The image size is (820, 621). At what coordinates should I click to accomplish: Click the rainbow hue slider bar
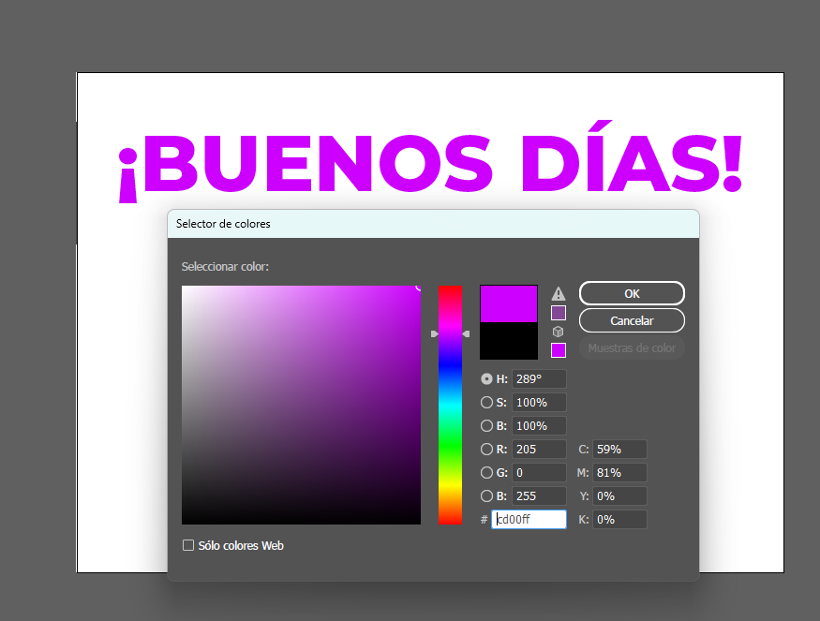pyautogui.click(x=450, y=405)
